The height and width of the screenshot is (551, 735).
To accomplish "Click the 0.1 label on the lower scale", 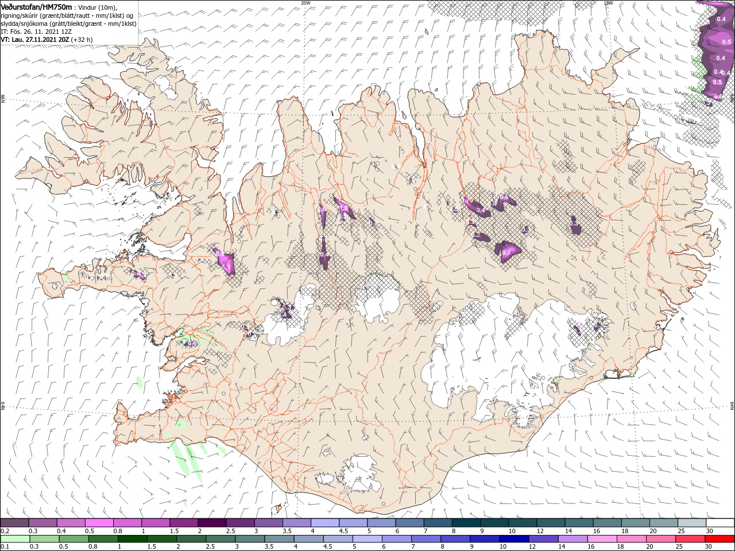I will click(x=4, y=546).
